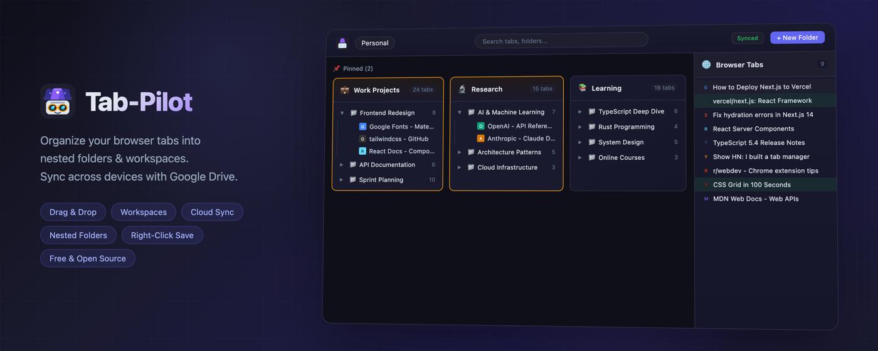The width and height of the screenshot is (878, 351).
Task: Click the 18 tabs count on Learning
Action: (664, 88)
